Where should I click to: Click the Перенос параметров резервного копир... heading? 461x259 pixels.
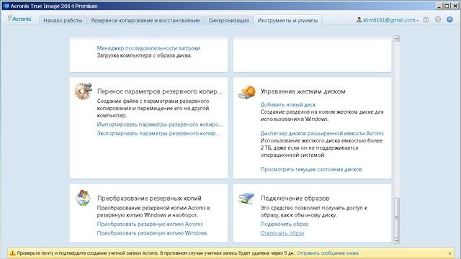160,91
